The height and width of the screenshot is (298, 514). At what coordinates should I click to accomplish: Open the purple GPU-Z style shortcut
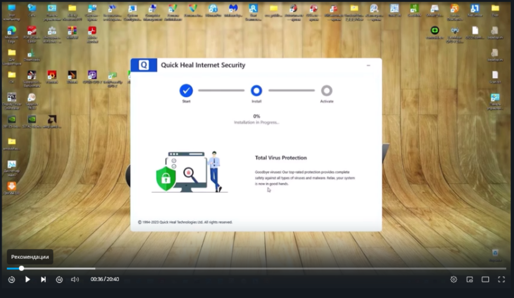point(92,77)
